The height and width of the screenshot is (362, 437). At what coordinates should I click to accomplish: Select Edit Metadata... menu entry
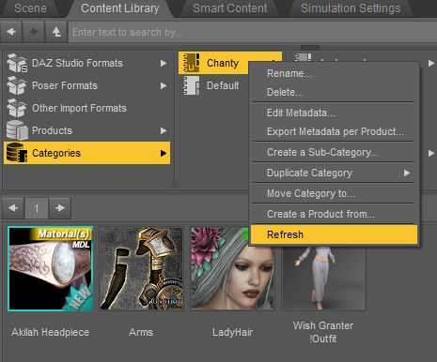coord(335,113)
